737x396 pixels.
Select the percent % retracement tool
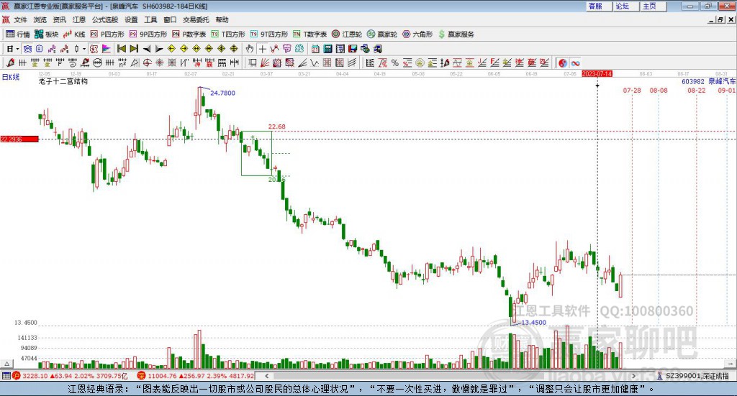[395, 63]
